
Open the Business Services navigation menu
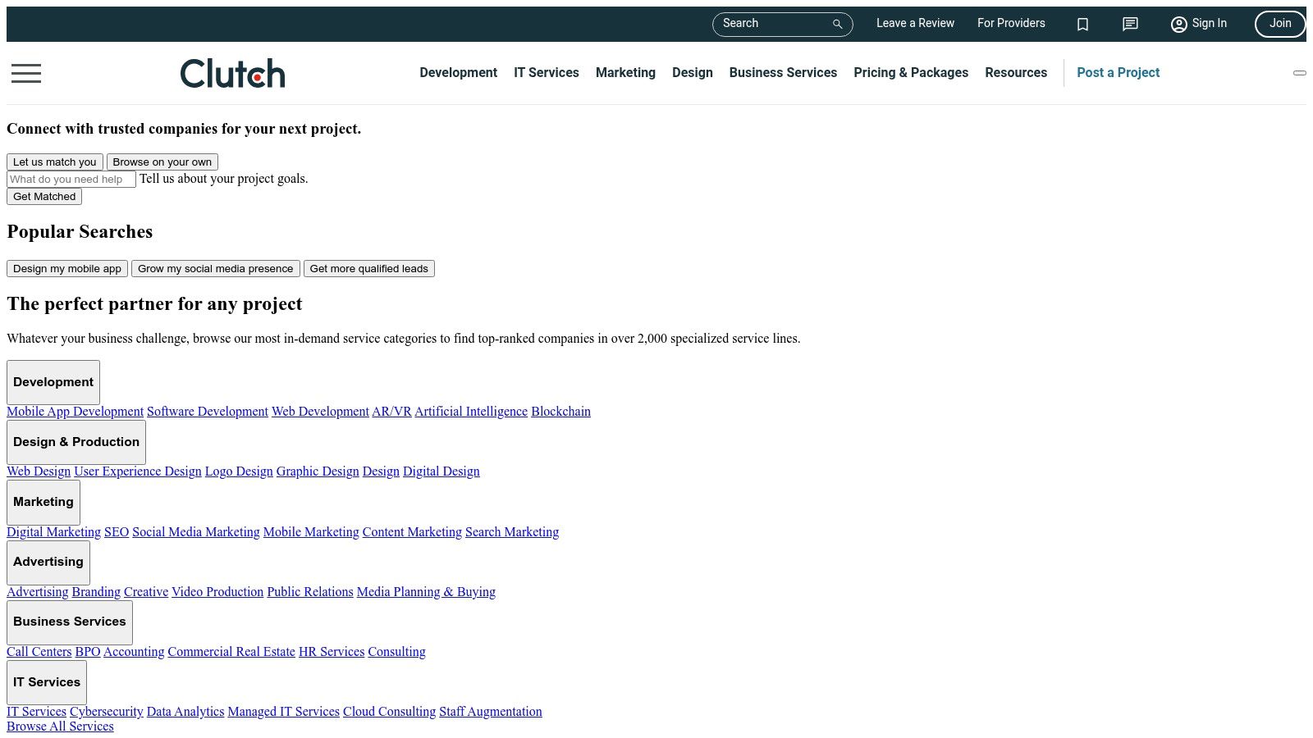[x=783, y=72]
